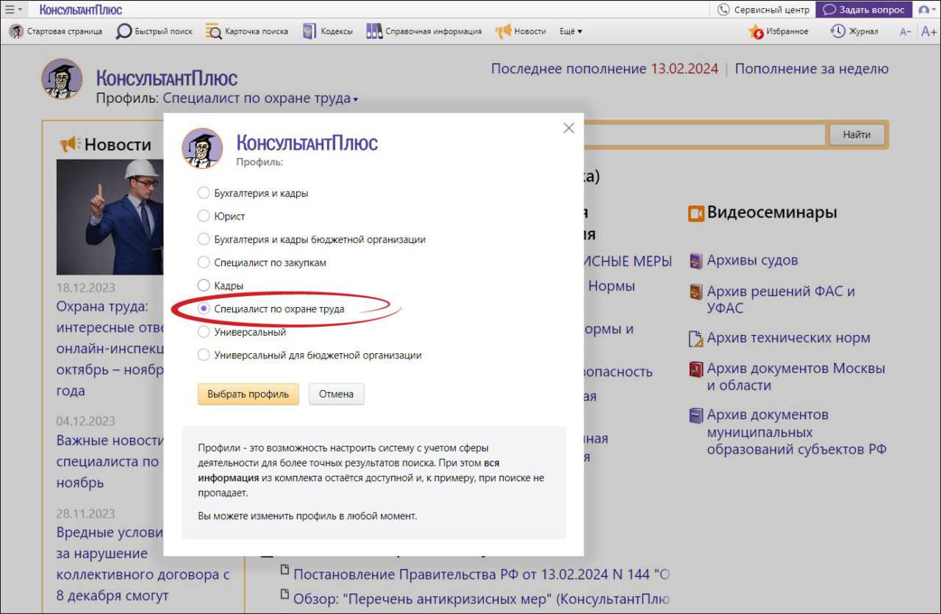941x614 pixels.
Task: Open Карточка поиска in the toolbar
Action: (246, 32)
